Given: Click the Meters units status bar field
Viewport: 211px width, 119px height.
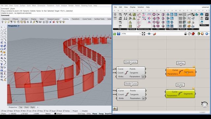Looking at the screenshot, I should pos(48,114).
